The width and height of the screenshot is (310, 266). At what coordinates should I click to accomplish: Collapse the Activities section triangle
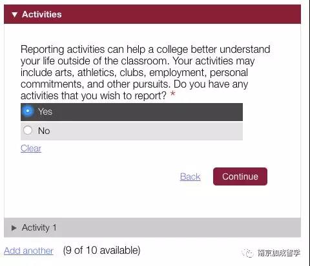14,15
